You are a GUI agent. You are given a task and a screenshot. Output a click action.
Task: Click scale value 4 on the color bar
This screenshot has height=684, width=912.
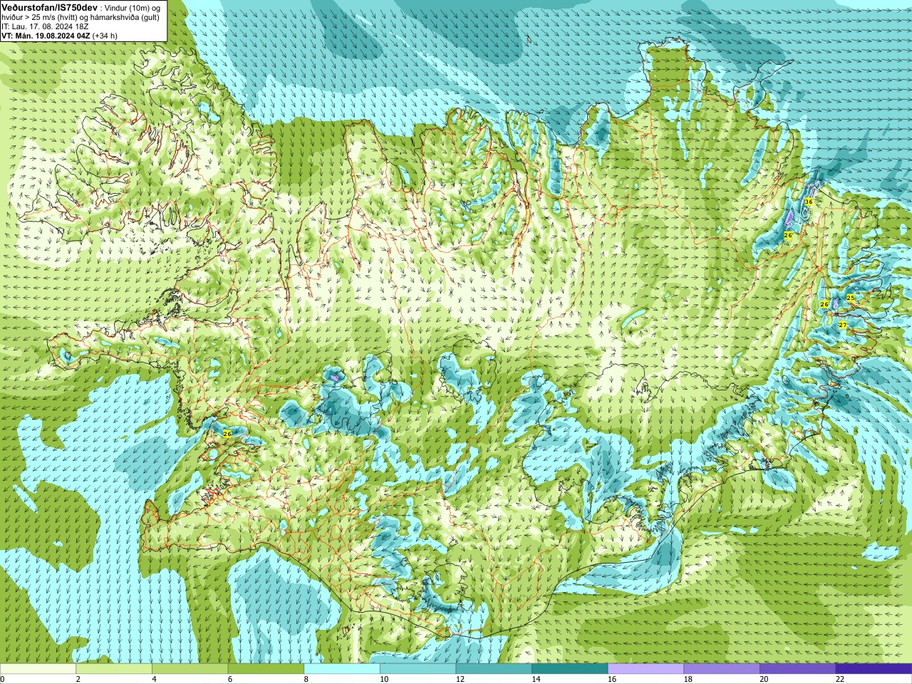click(x=154, y=679)
